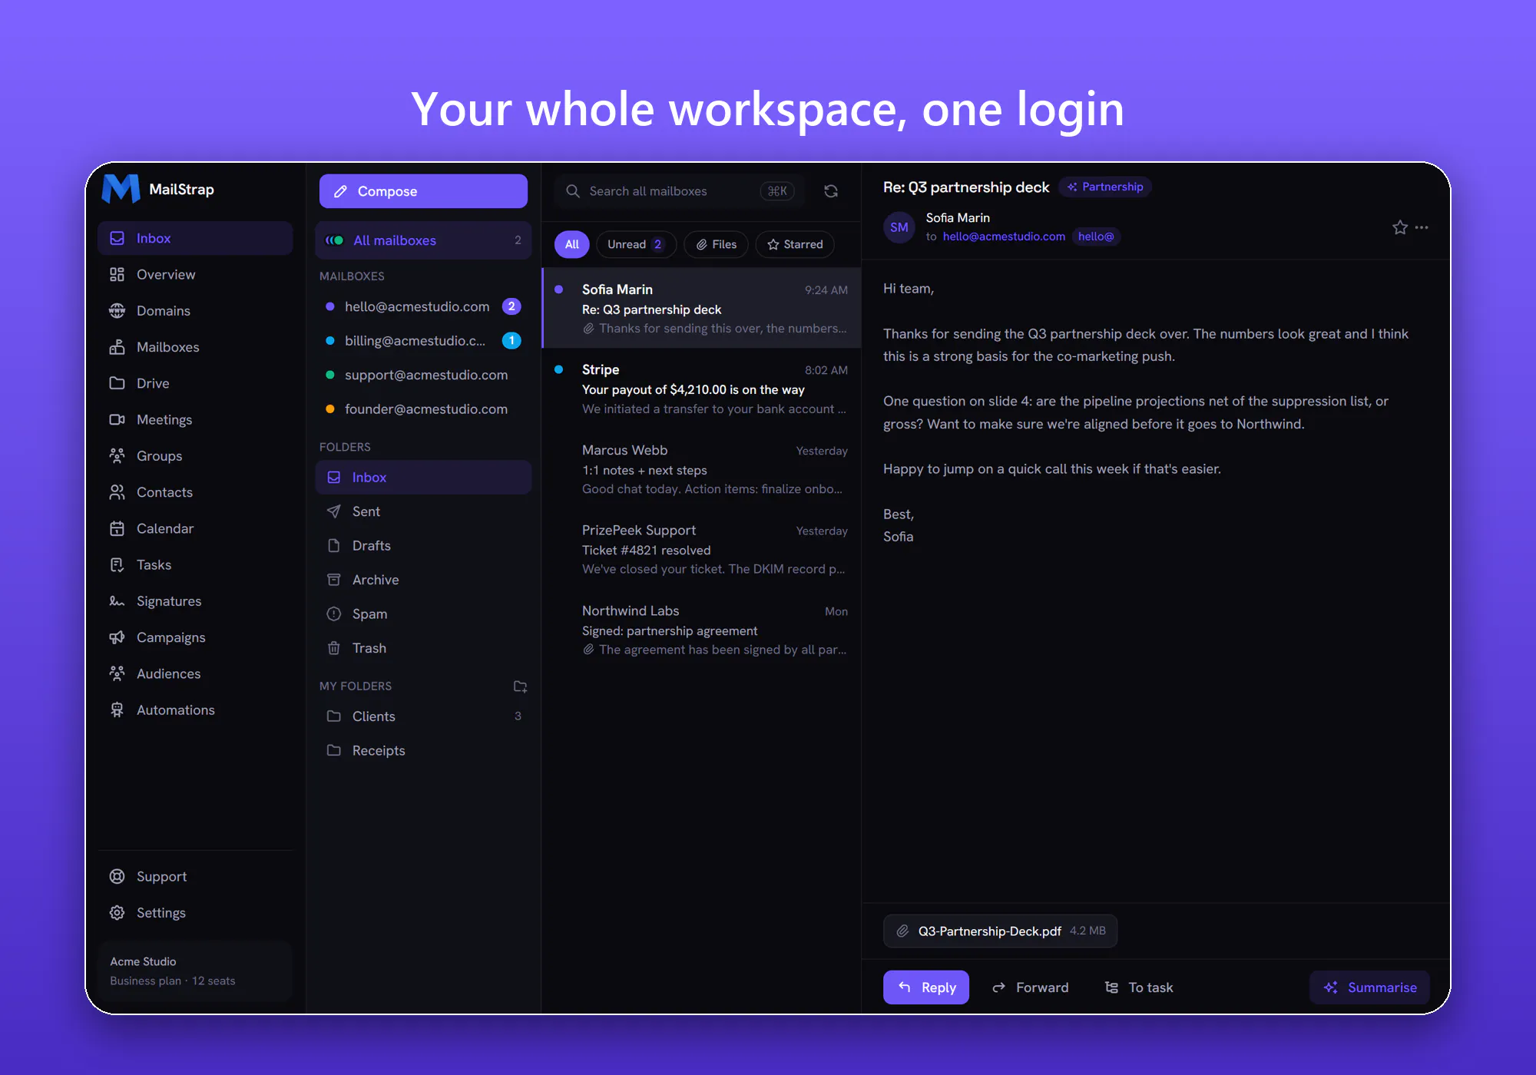Go to Automations
The height and width of the screenshot is (1075, 1536).
195,710
